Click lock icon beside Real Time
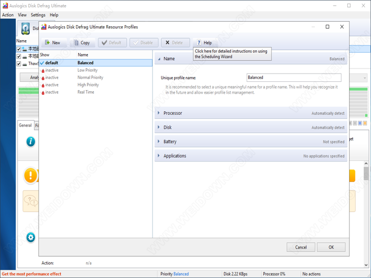Viewport: 371px width, 278px height. coord(43,93)
